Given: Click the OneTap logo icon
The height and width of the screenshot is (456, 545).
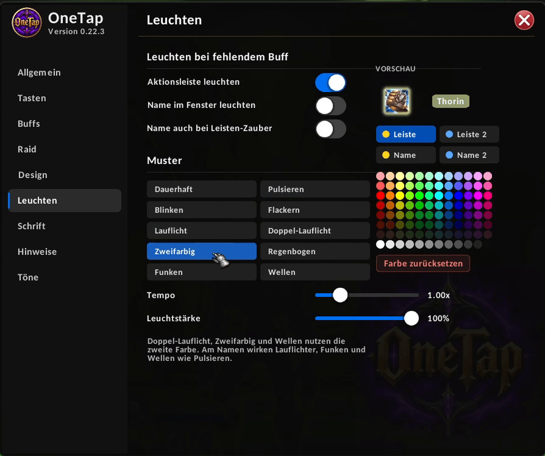Looking at the screenshot, I should click(27, 22).
